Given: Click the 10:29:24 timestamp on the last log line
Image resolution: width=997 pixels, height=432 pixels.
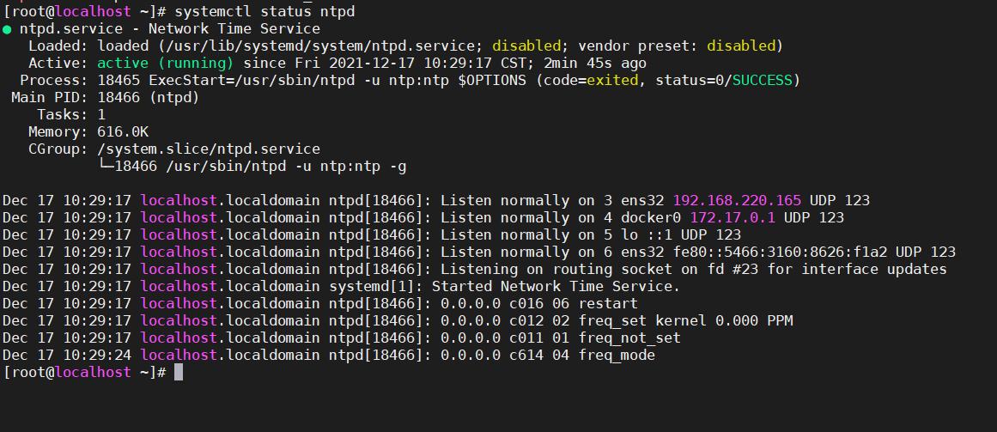Looking at the screenshot, I should [97, 355].
